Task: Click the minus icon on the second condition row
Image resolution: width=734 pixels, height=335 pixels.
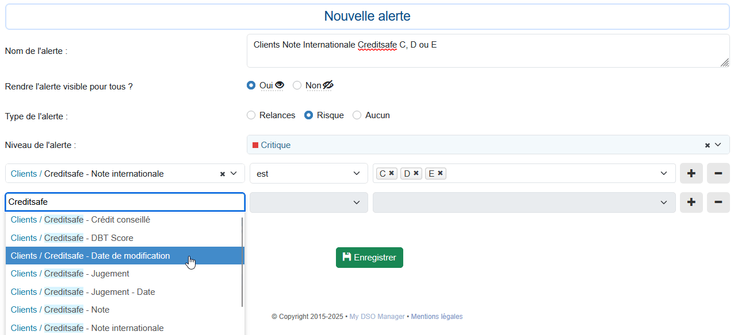Action: point(718,202)
